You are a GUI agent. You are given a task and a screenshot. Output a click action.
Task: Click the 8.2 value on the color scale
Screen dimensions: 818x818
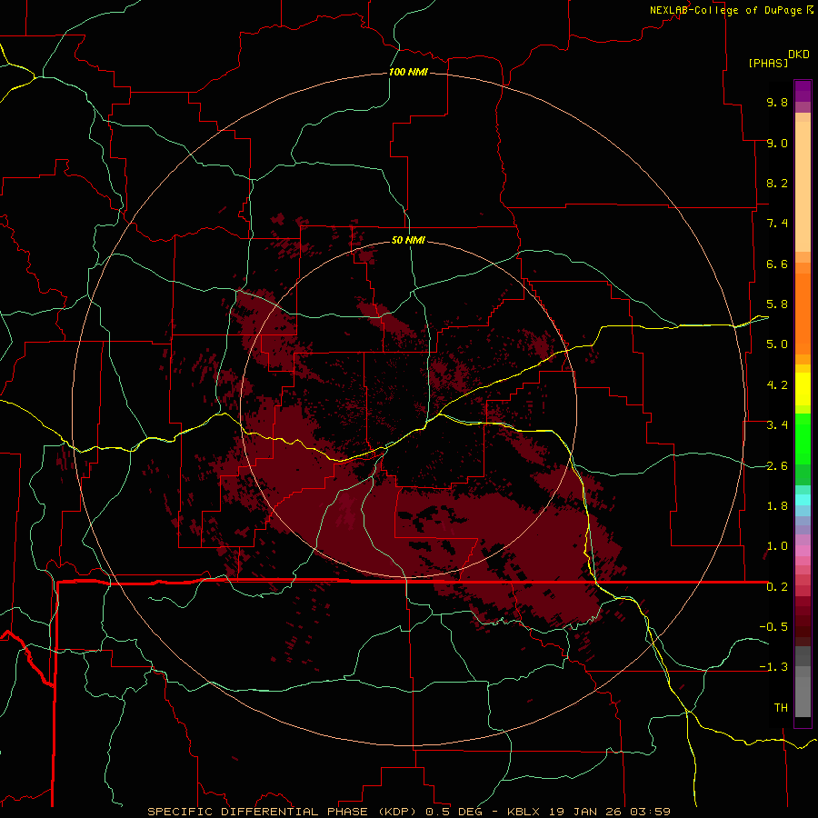point(777,183)
